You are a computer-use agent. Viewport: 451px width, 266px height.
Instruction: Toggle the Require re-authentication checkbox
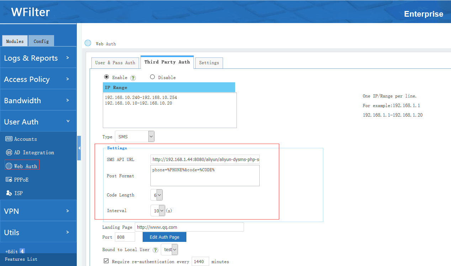pos(106,261)
